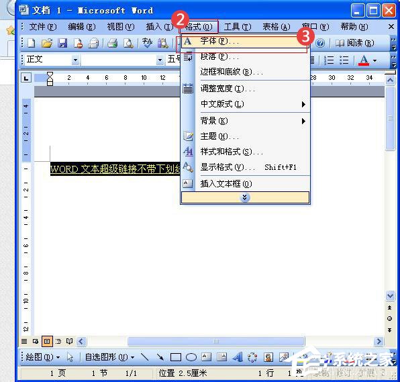Screen dimensions: 400x382
Task: Open the 绘图 (D) dropdown menu
Action: pyautogui.click(x=42, y=356)
